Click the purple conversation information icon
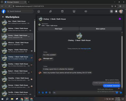 [120, 19]
